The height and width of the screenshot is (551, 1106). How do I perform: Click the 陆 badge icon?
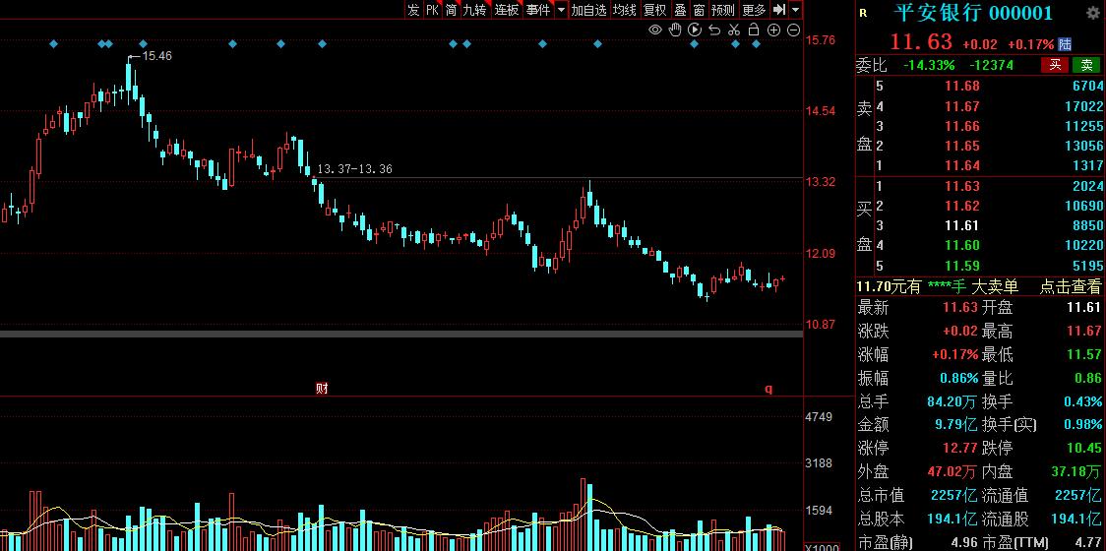(x=1065, y=43)
